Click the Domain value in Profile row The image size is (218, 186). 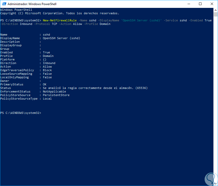(x=48, y=56)
